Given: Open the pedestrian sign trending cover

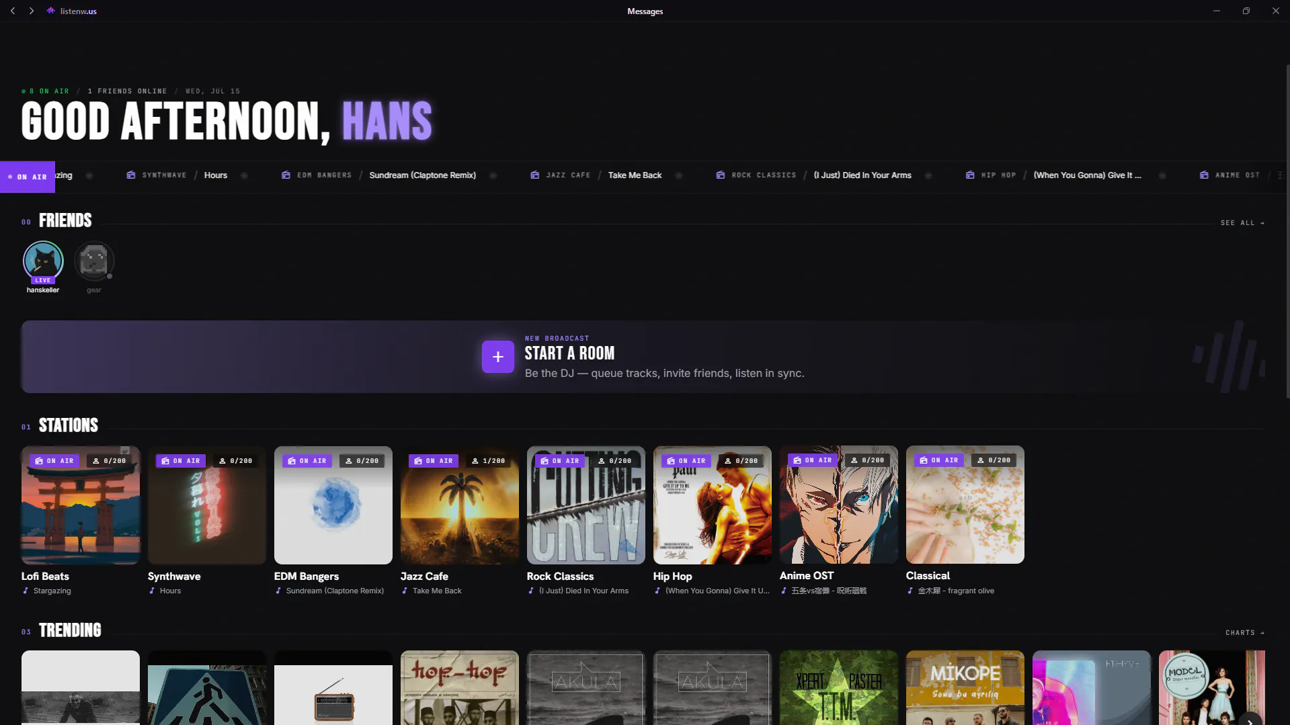Looking at the screenshot, I should point(207,687).
